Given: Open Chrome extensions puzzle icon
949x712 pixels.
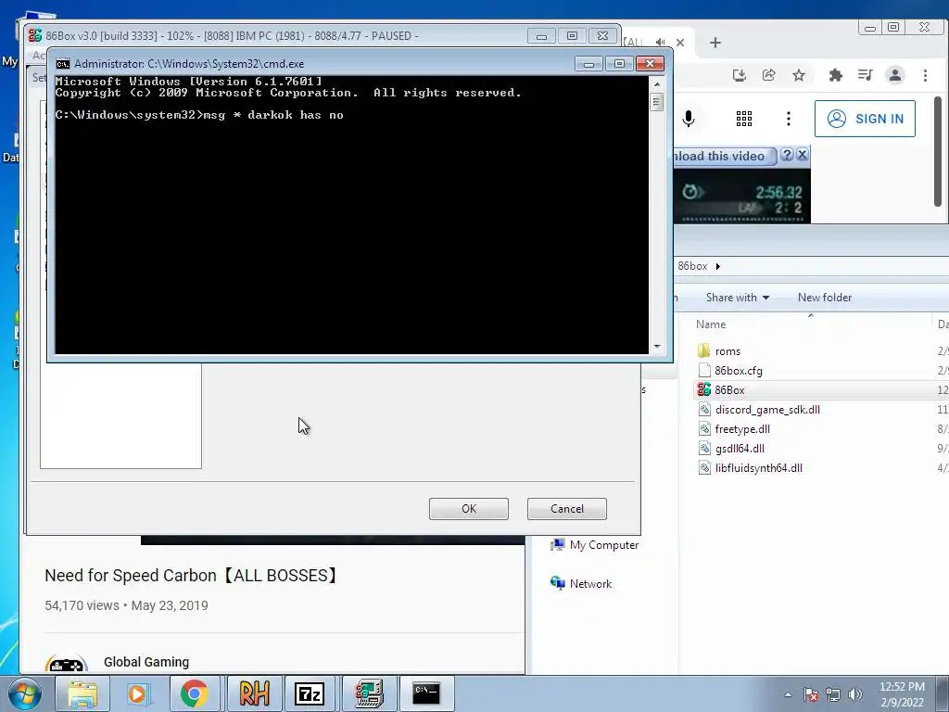Looking at the screenshot, I should (836, 75).
